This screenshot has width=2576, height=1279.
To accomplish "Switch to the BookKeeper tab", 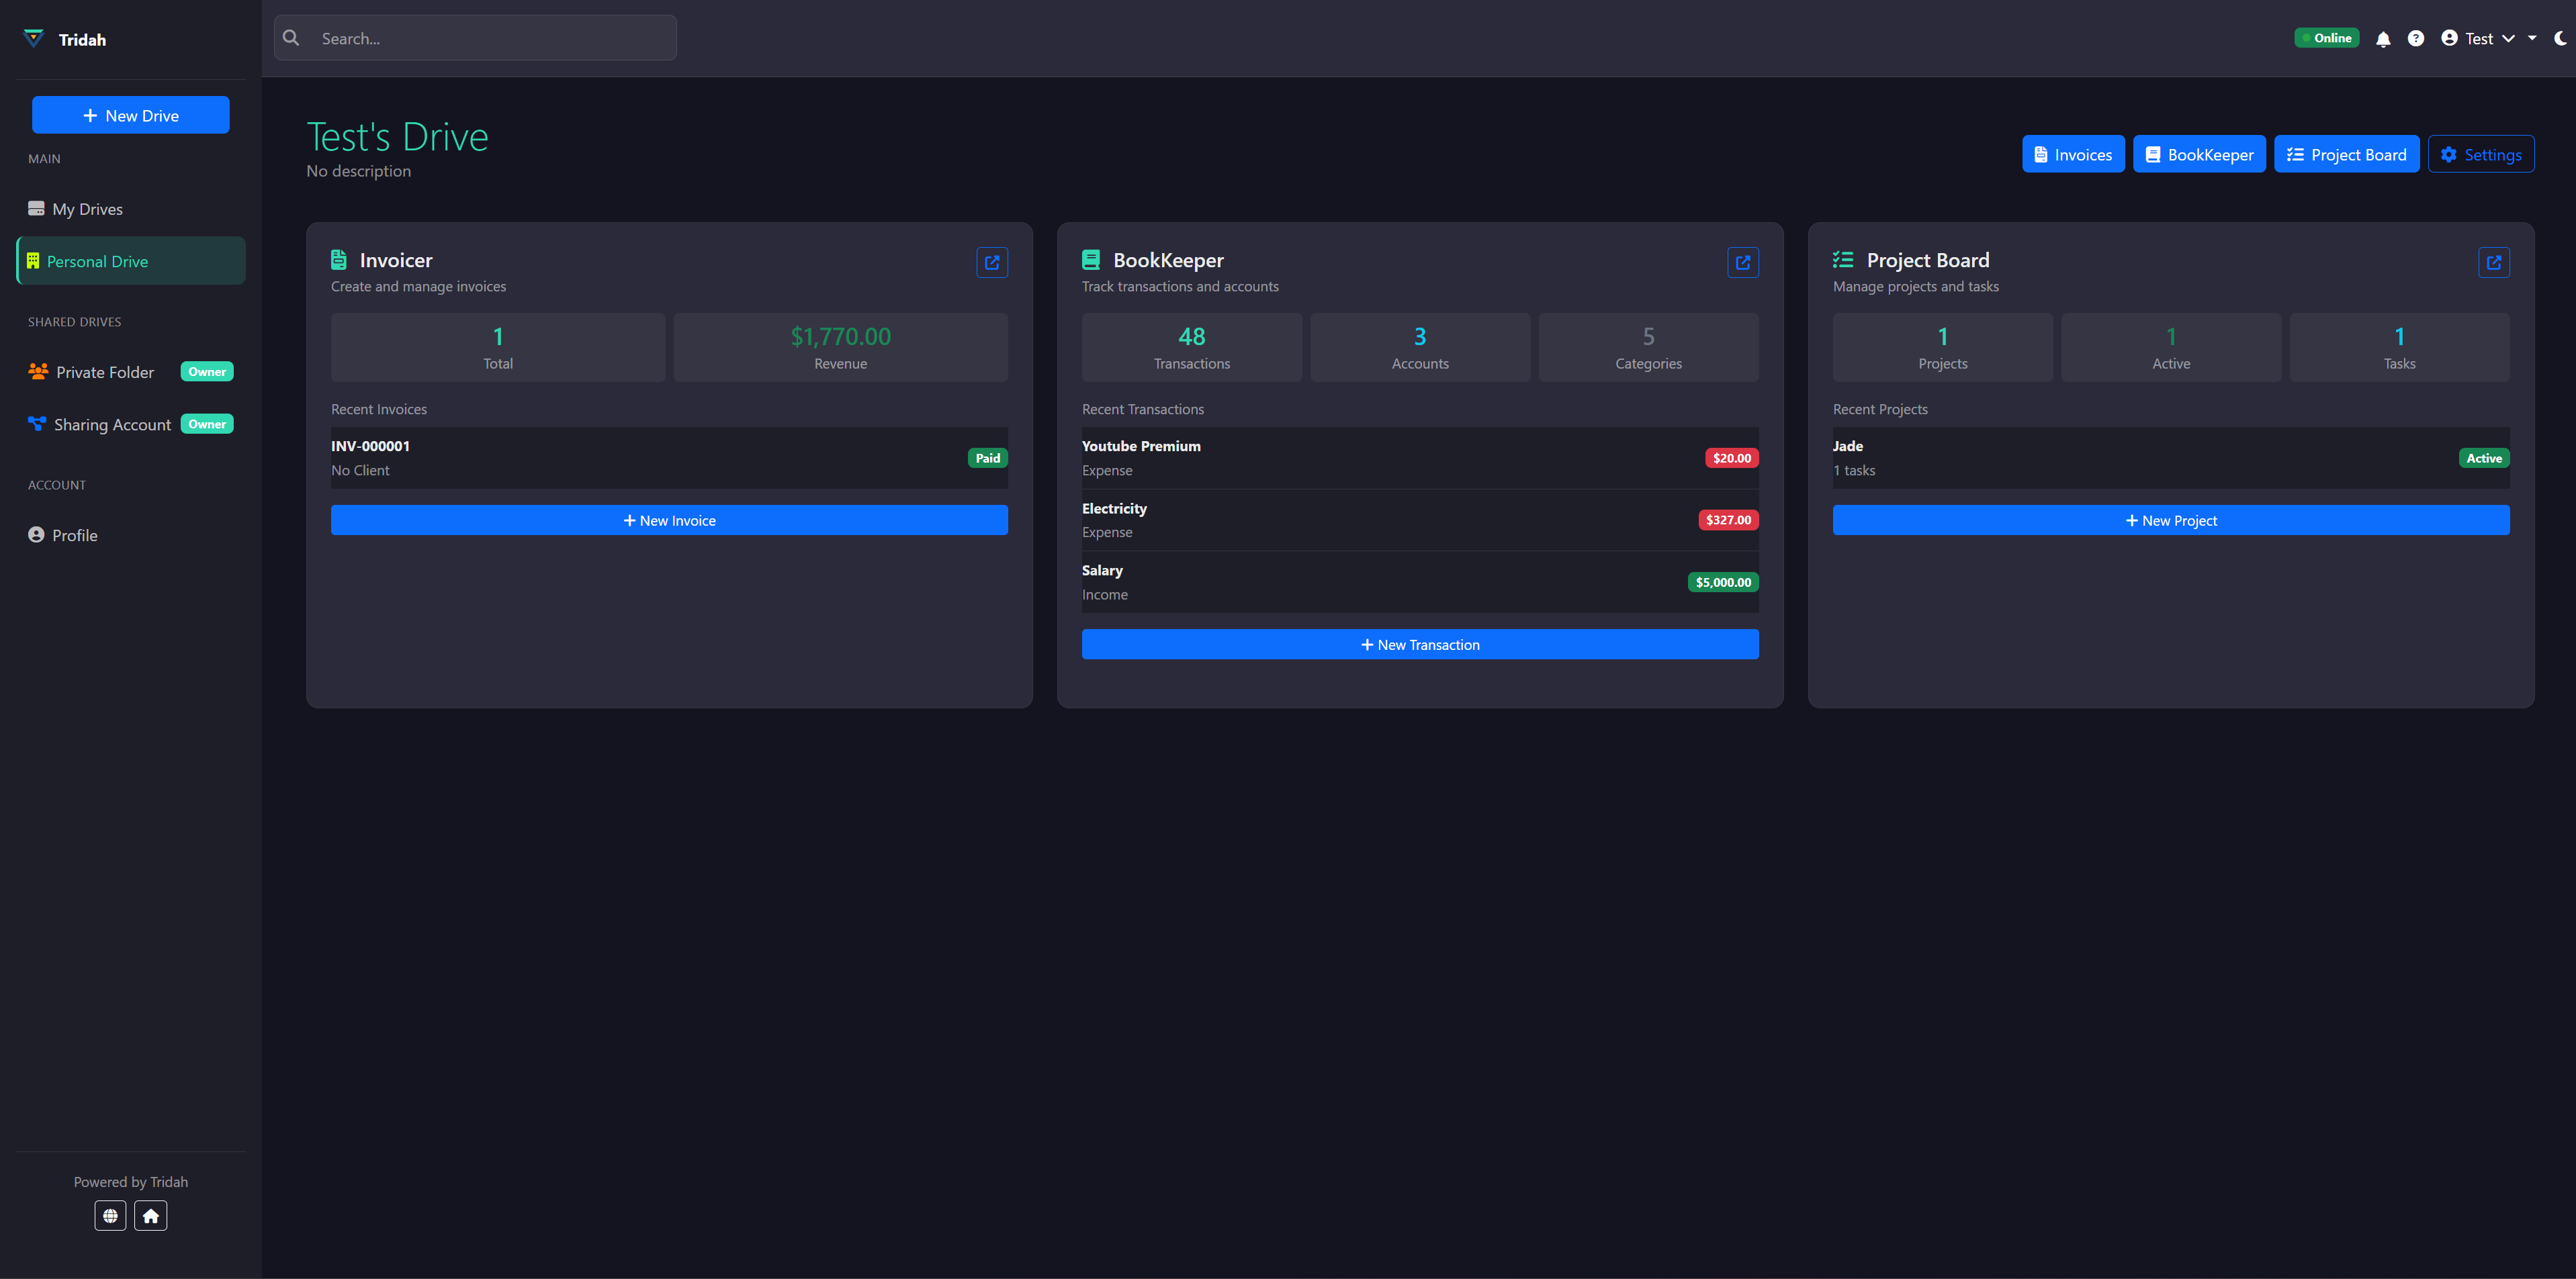I will (x=2199, y=154).
